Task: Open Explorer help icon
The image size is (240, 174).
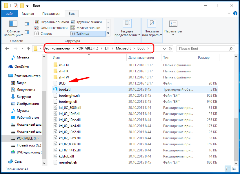Action: 235,13
